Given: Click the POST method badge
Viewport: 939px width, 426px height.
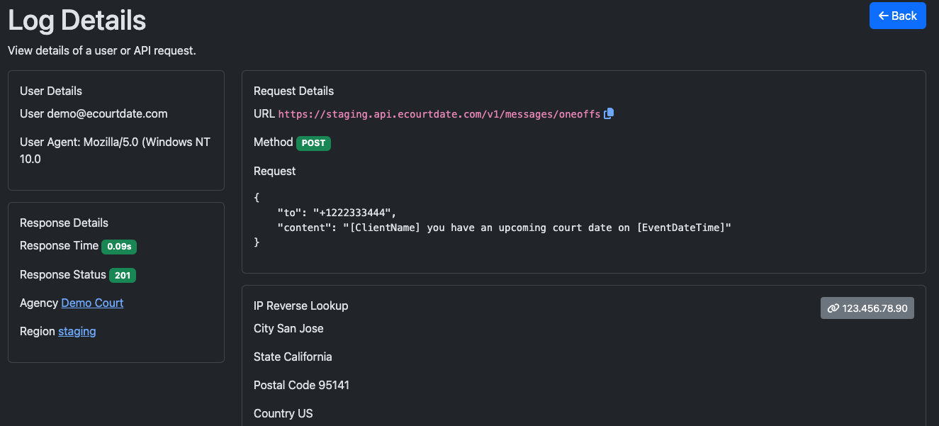Looking at the screenshot, I should (313, 142).
